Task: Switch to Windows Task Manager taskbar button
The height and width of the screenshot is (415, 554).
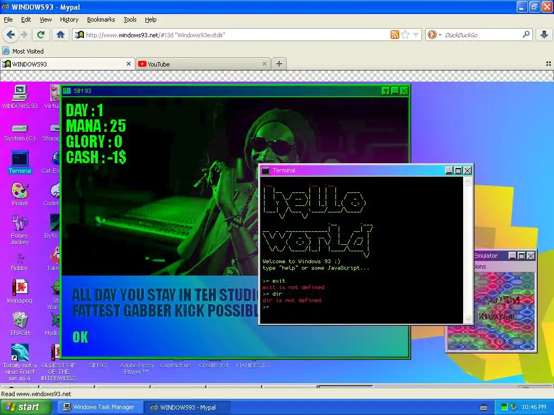Action: point(100,407)
